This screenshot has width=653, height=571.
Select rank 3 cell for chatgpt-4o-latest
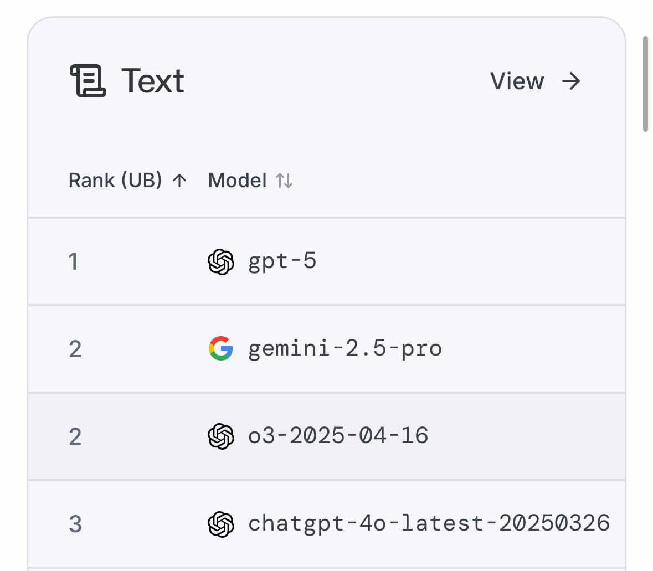point(75,524)
